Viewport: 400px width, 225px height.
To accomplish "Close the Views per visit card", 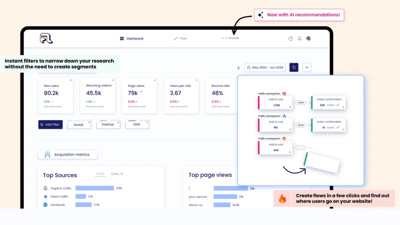I will click(196, 80).
